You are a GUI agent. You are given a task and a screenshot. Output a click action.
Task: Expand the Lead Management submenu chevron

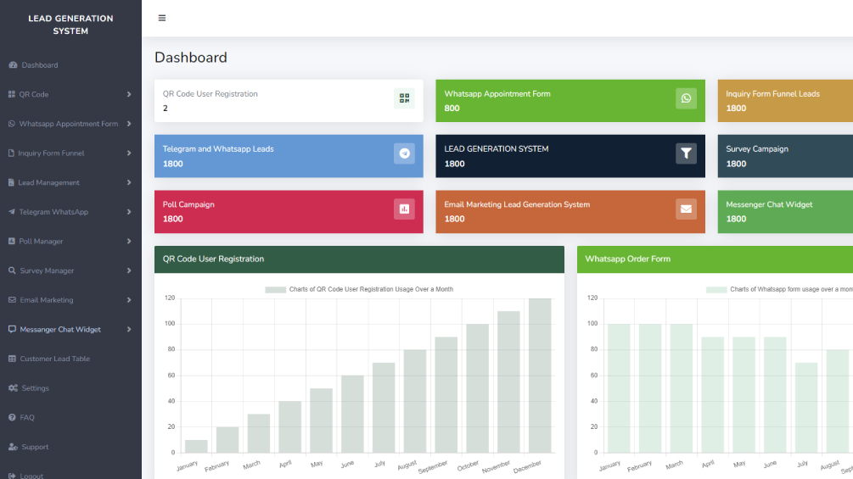coord(129,182)
